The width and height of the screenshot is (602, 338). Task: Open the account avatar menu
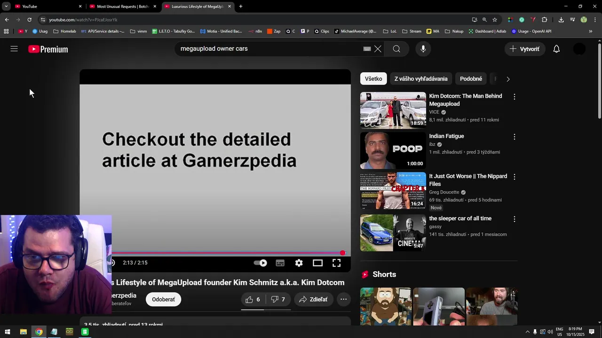pyautogui.click(x=579, y=49)
